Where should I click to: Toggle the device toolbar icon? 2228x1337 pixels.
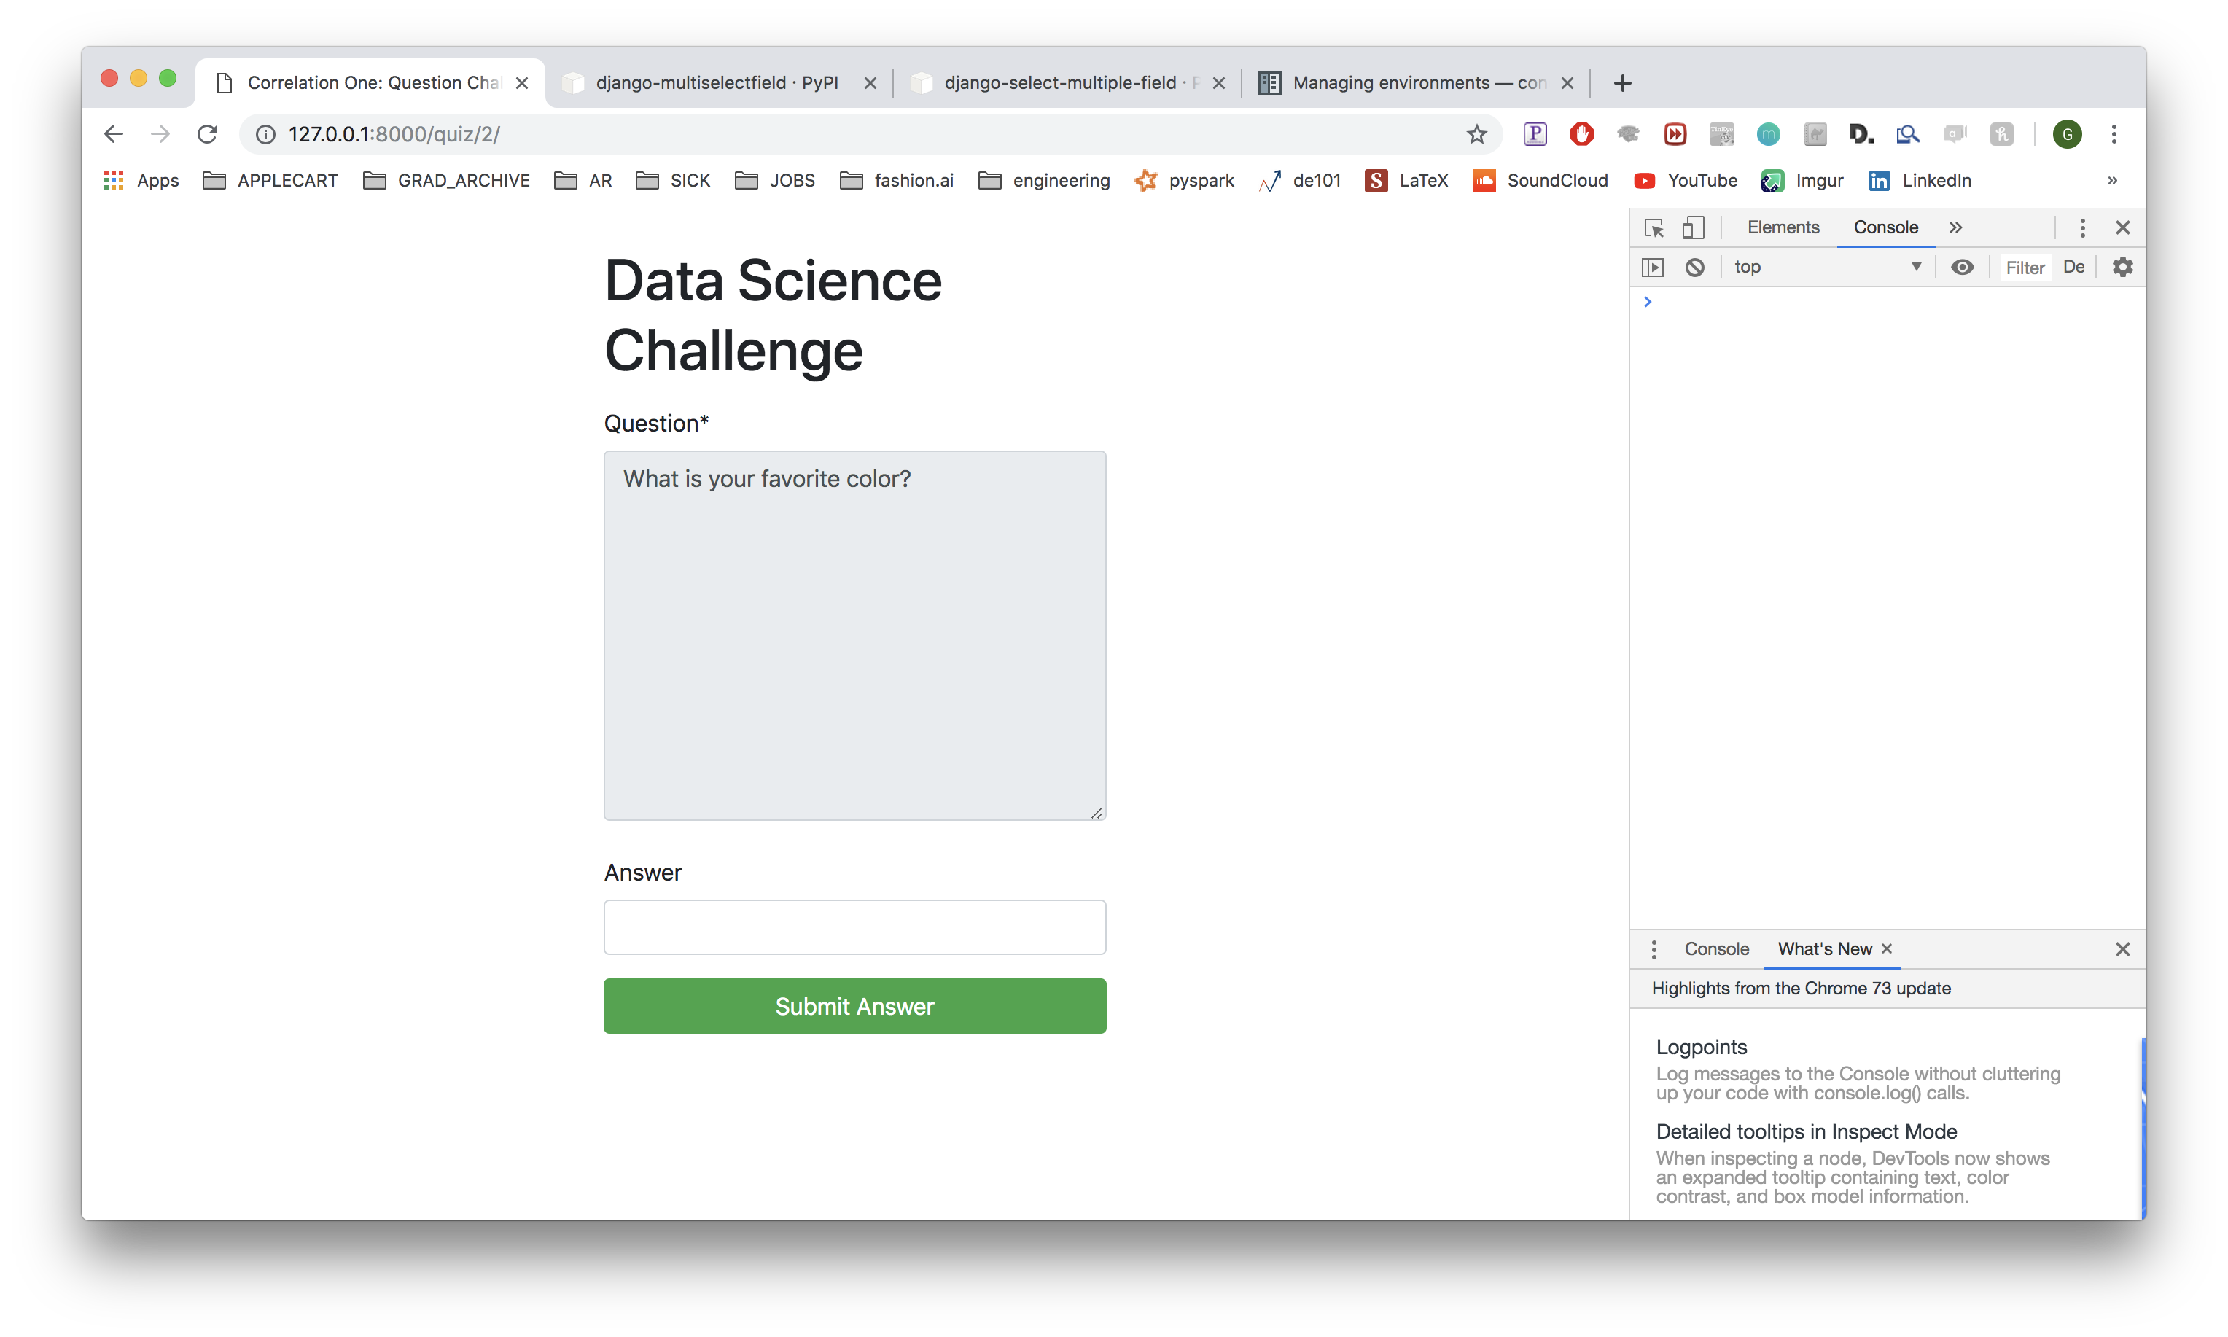pos(1693,228)
